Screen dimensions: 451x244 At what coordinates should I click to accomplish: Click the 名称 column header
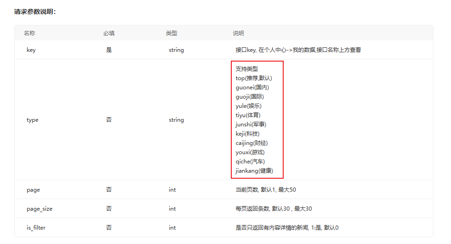coord(29,33)
